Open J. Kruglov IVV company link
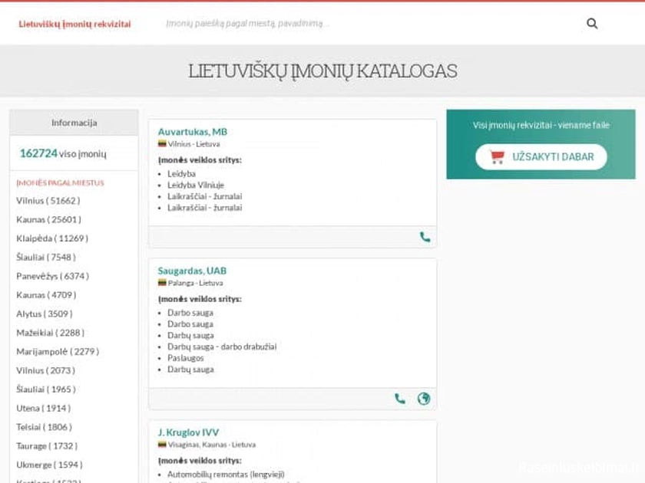645x483 pixels. click(188, 432)
